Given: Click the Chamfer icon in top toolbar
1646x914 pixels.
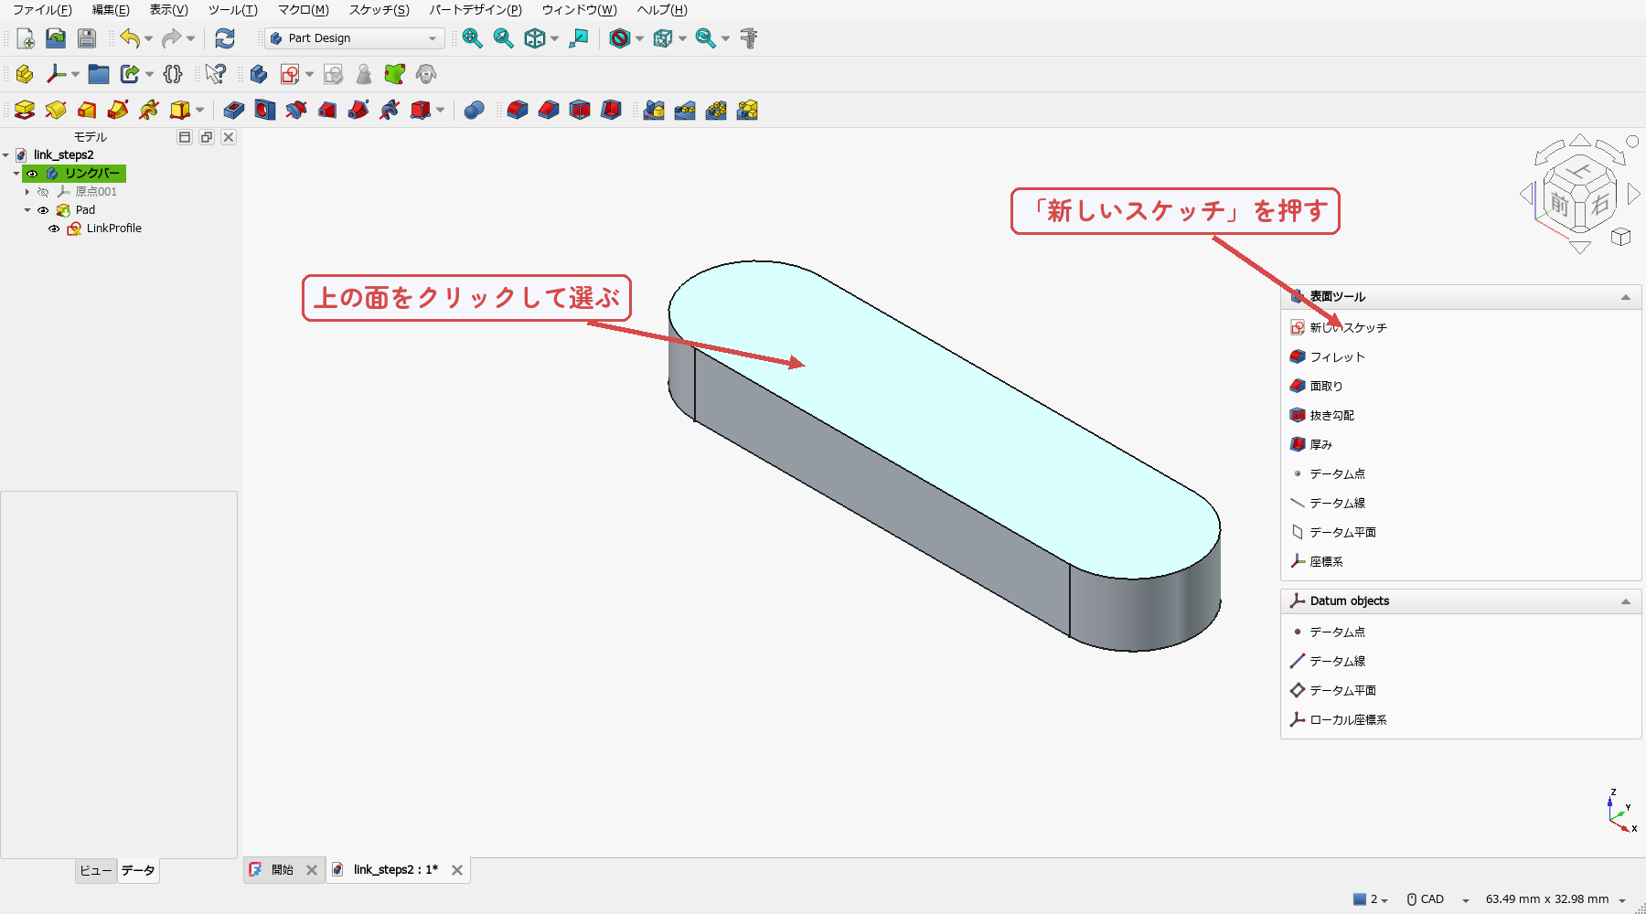Looking at the screenshot, I should [549, 111].
